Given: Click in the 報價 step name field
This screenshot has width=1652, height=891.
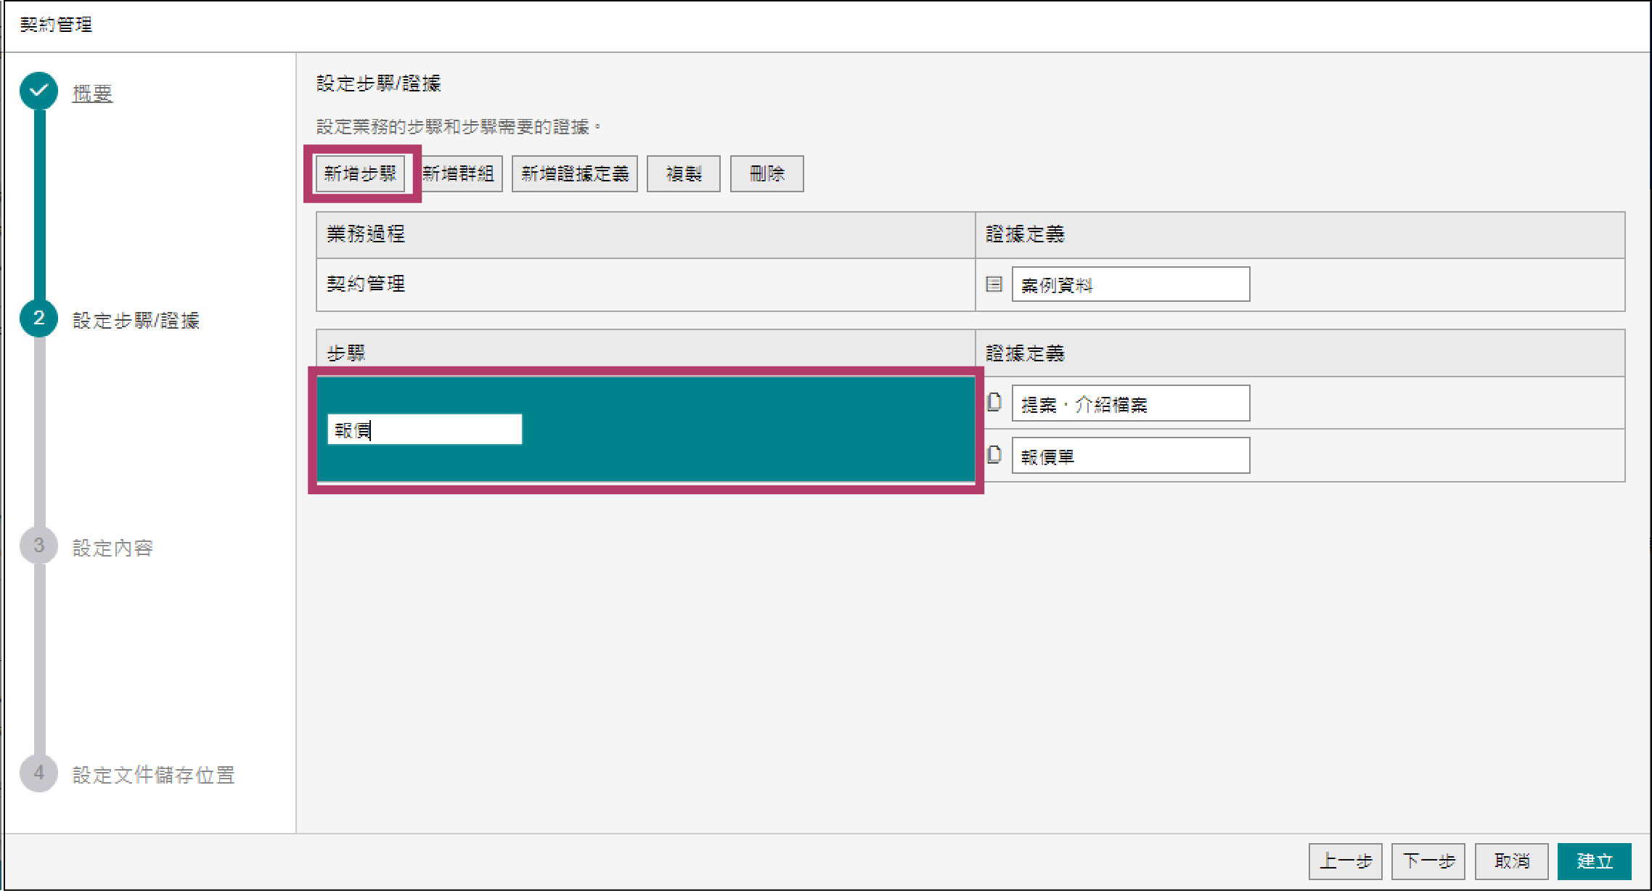Looking at the screenshot, I should tap(425, 430).
